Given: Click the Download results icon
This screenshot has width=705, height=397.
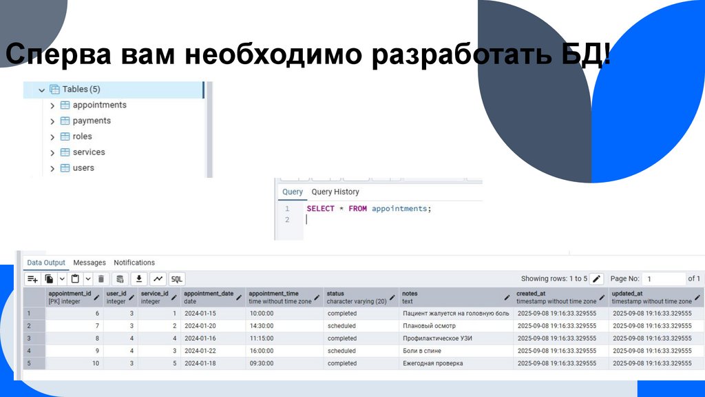Looking at the screenshot, I should coord(139,279).
